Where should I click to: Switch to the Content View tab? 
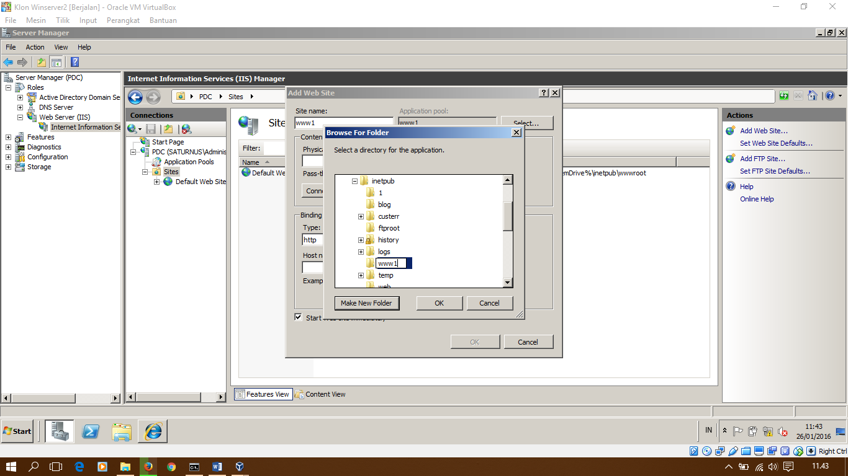320,394
